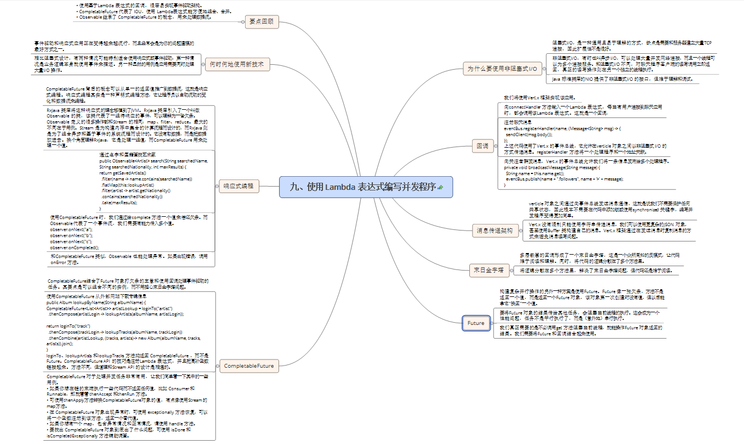
Task: Click note "CompletableFuture 背后的概念可以从单一的返回值"
Action: (x=127, y=95)
